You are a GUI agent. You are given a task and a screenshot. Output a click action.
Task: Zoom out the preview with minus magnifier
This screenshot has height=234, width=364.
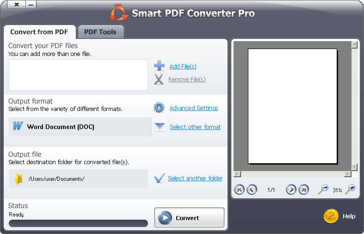tap(323, 189)
